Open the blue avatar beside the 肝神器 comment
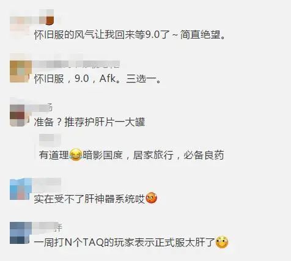Viewport: 291px width, 261px height. [21, 189]
